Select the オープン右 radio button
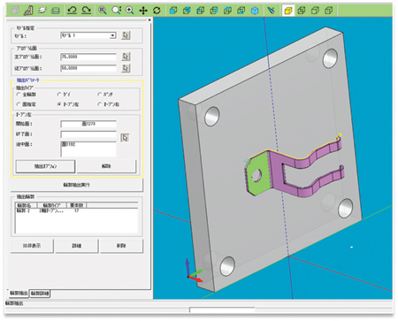398x321 pixels. tap(100, 104)
